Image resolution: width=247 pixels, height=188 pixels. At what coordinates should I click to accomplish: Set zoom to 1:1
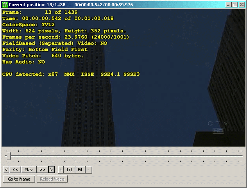69,170
